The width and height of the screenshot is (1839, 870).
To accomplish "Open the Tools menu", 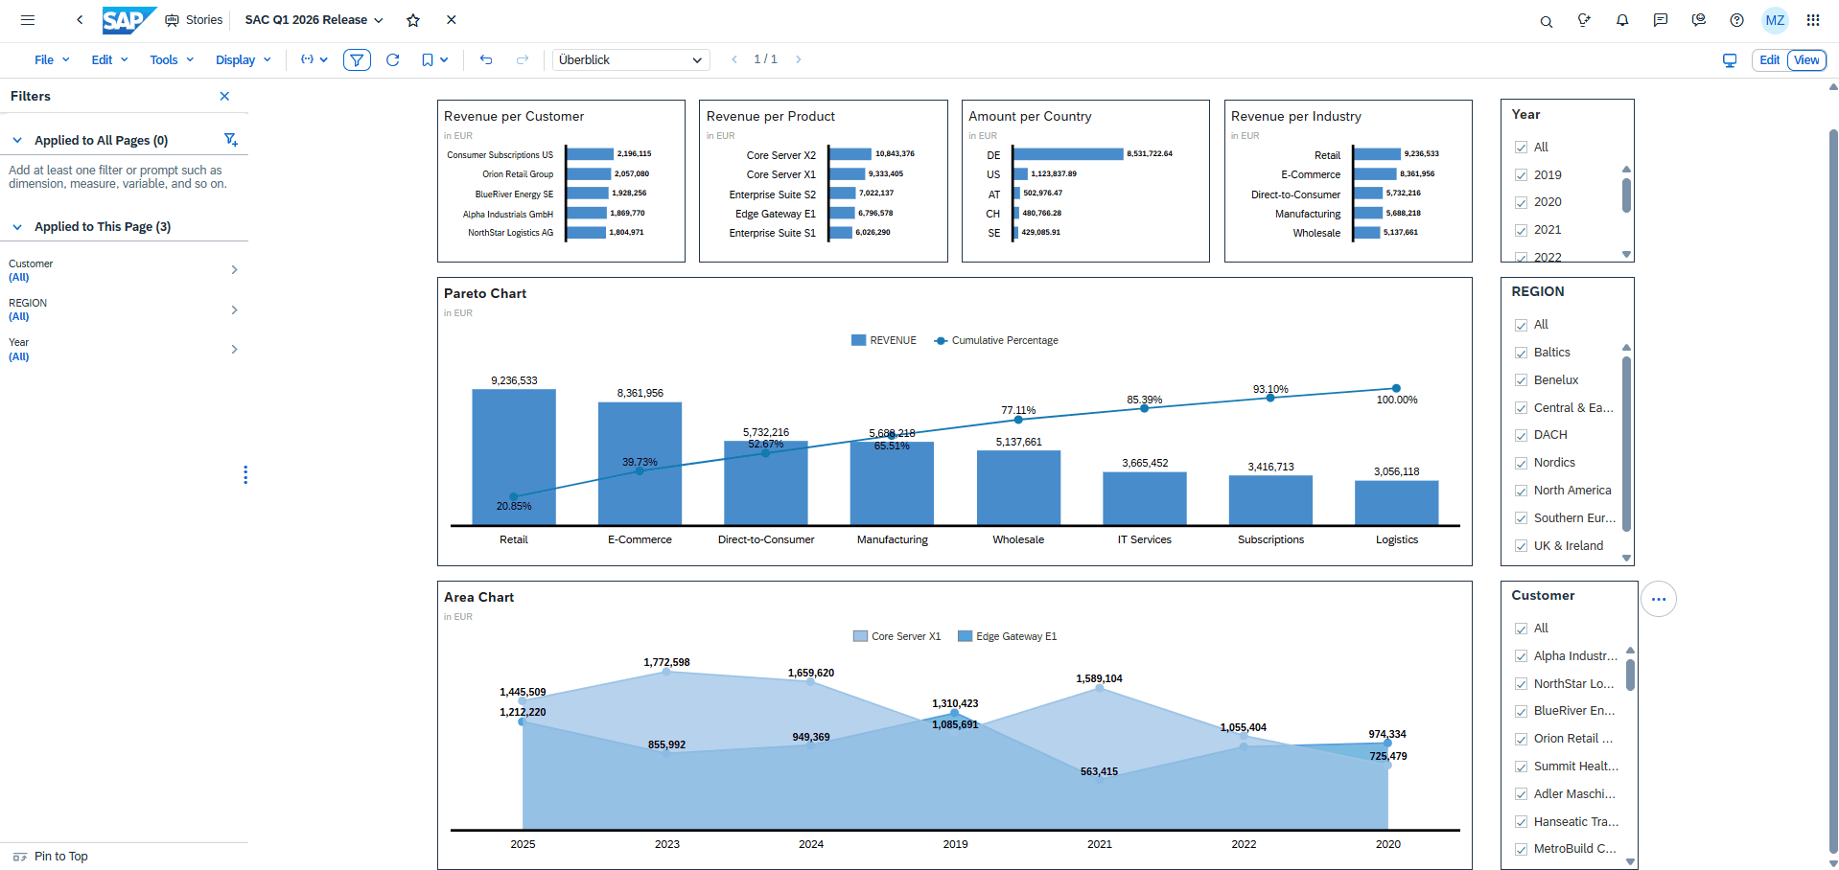I will (x=171, y=60).
